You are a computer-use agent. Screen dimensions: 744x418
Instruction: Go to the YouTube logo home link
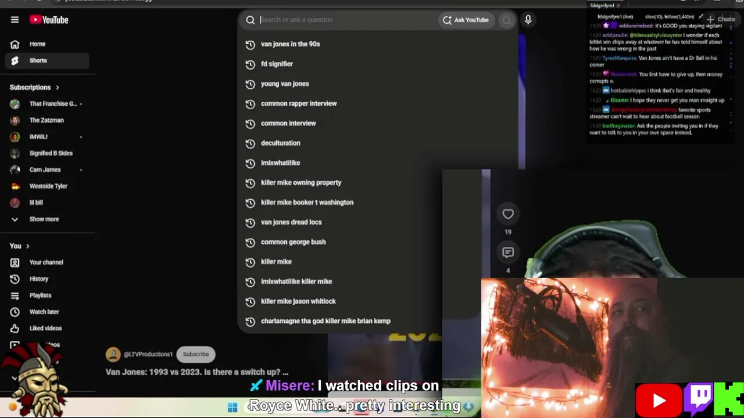coord(49,20)
